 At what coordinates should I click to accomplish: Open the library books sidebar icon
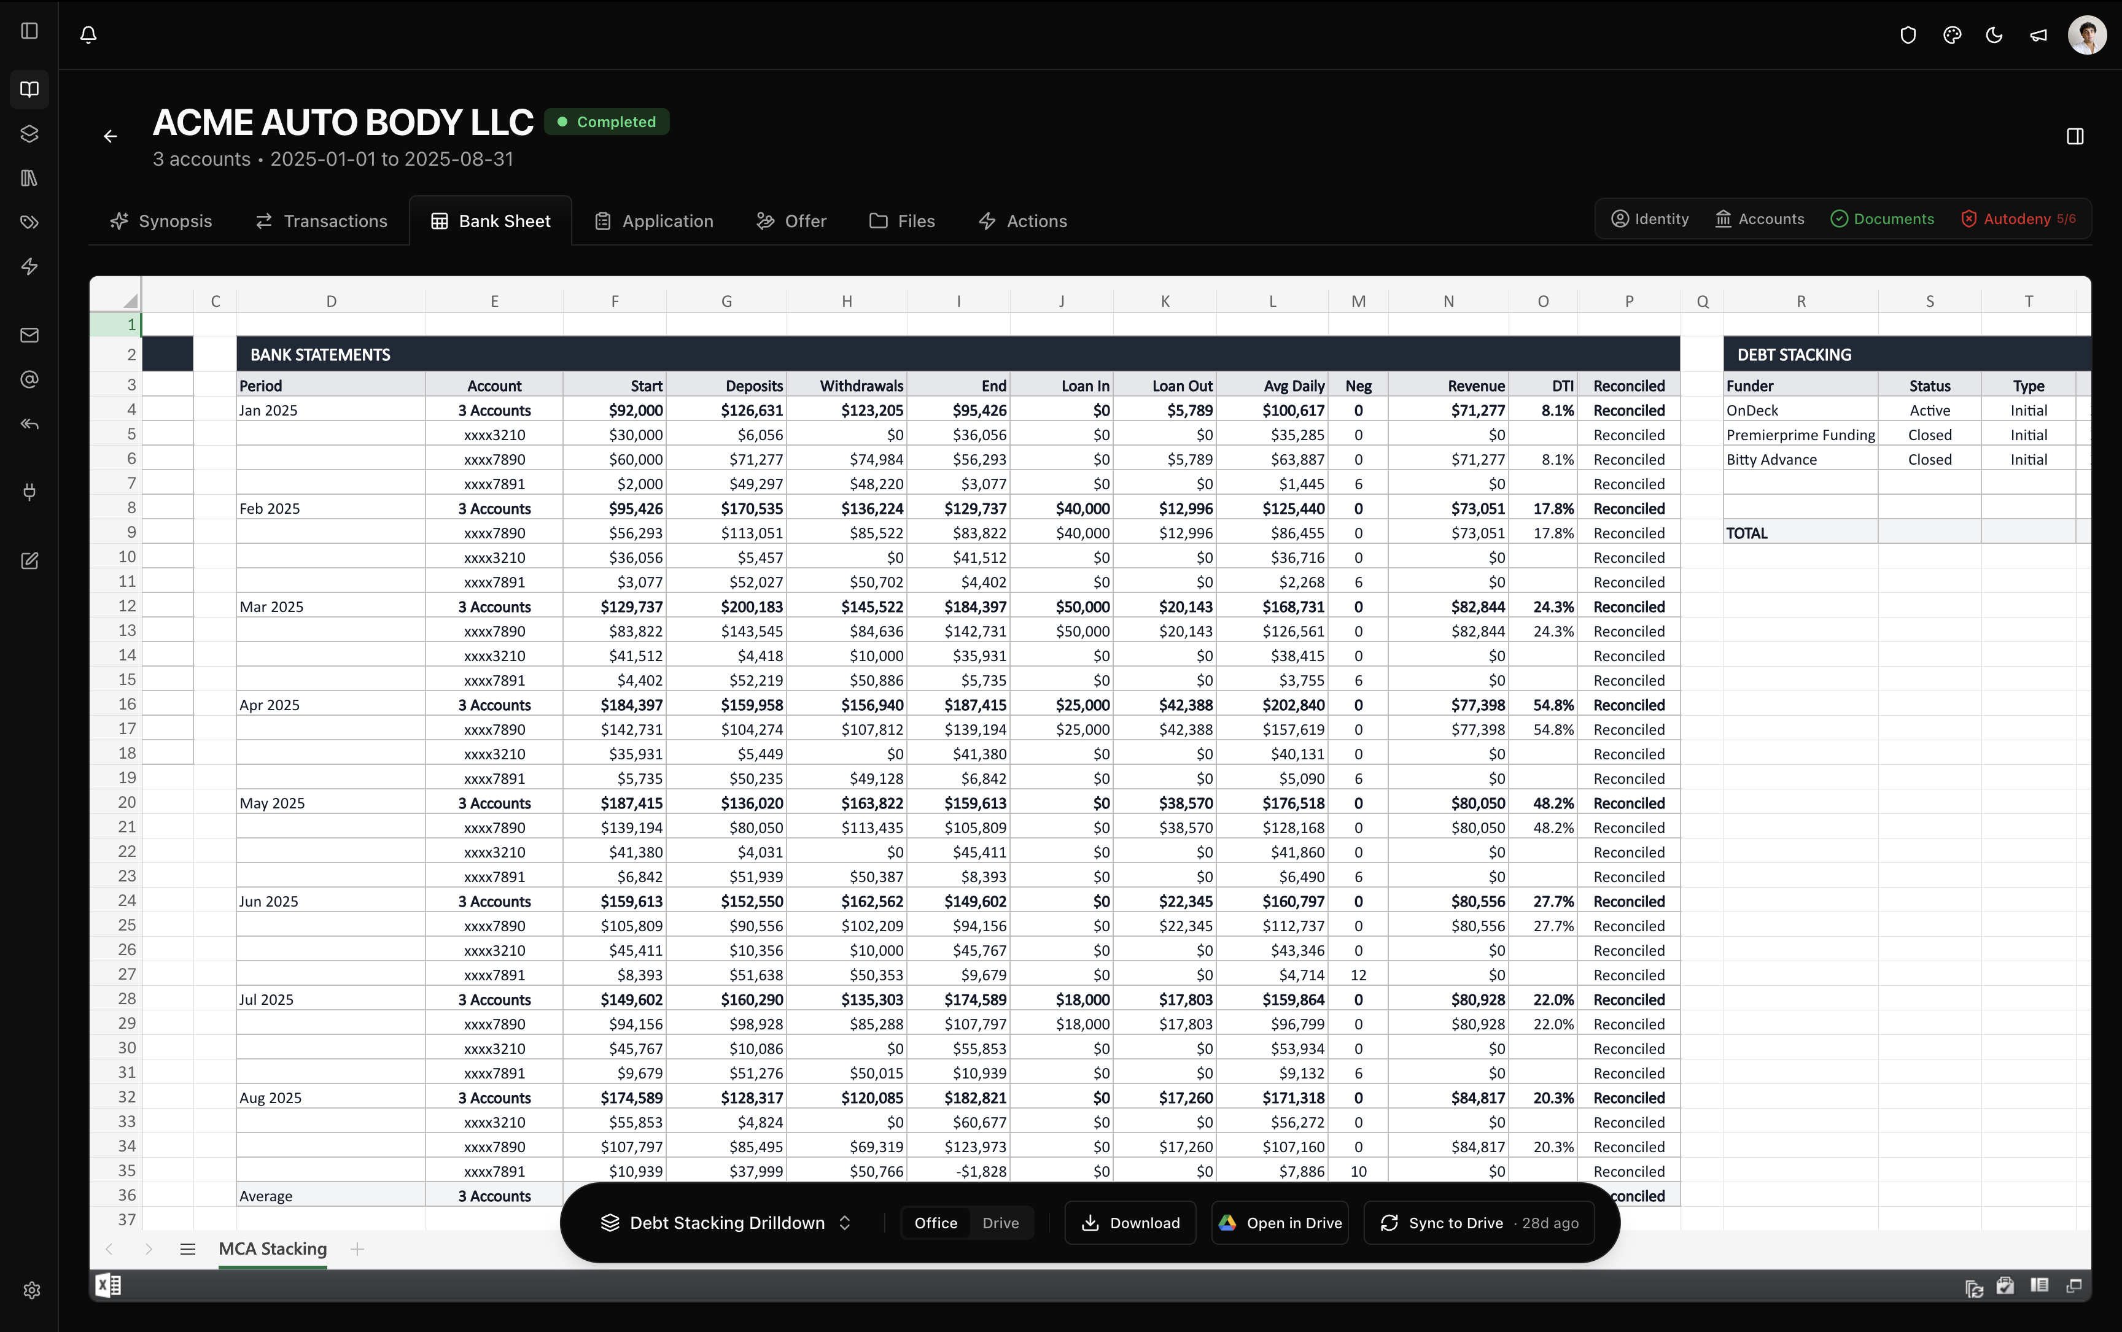29,178
